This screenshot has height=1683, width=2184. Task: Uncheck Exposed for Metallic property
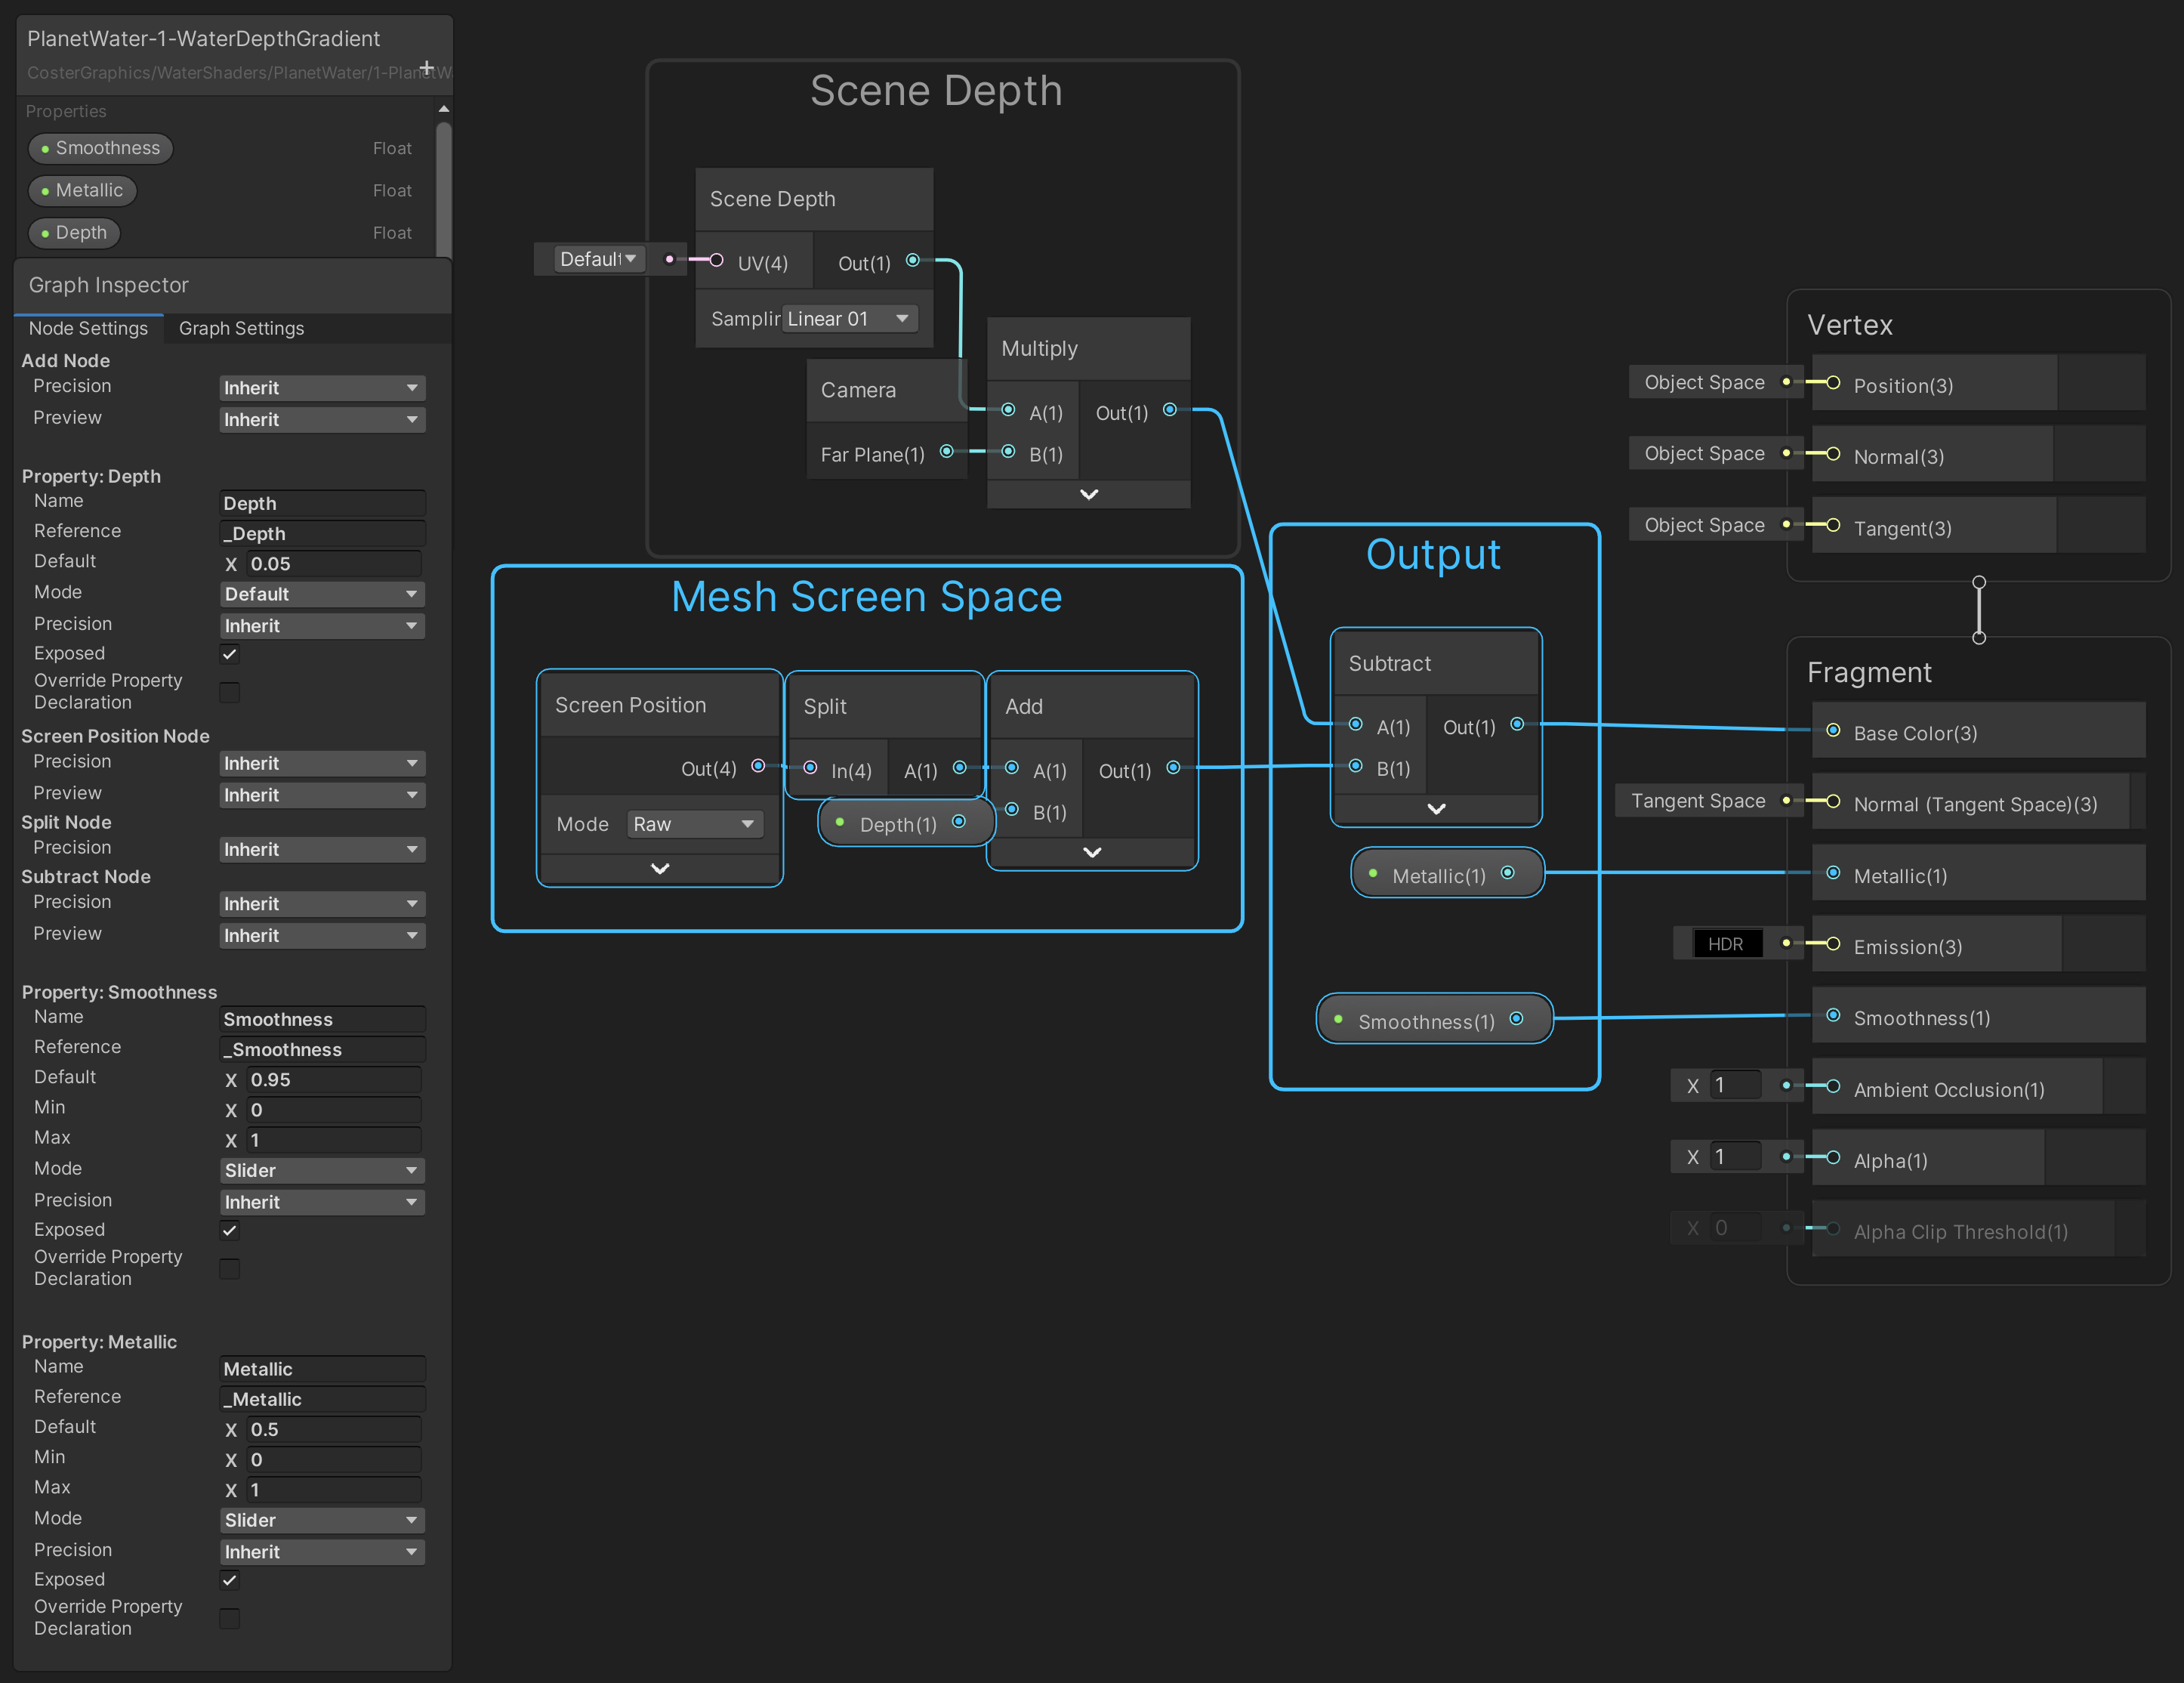(230, 1580)
